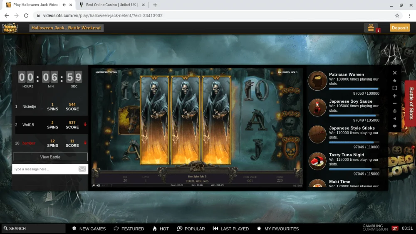Screen dimensions: 416x234
Task: Click the Deposit button
Action: (x=400, y=28)
